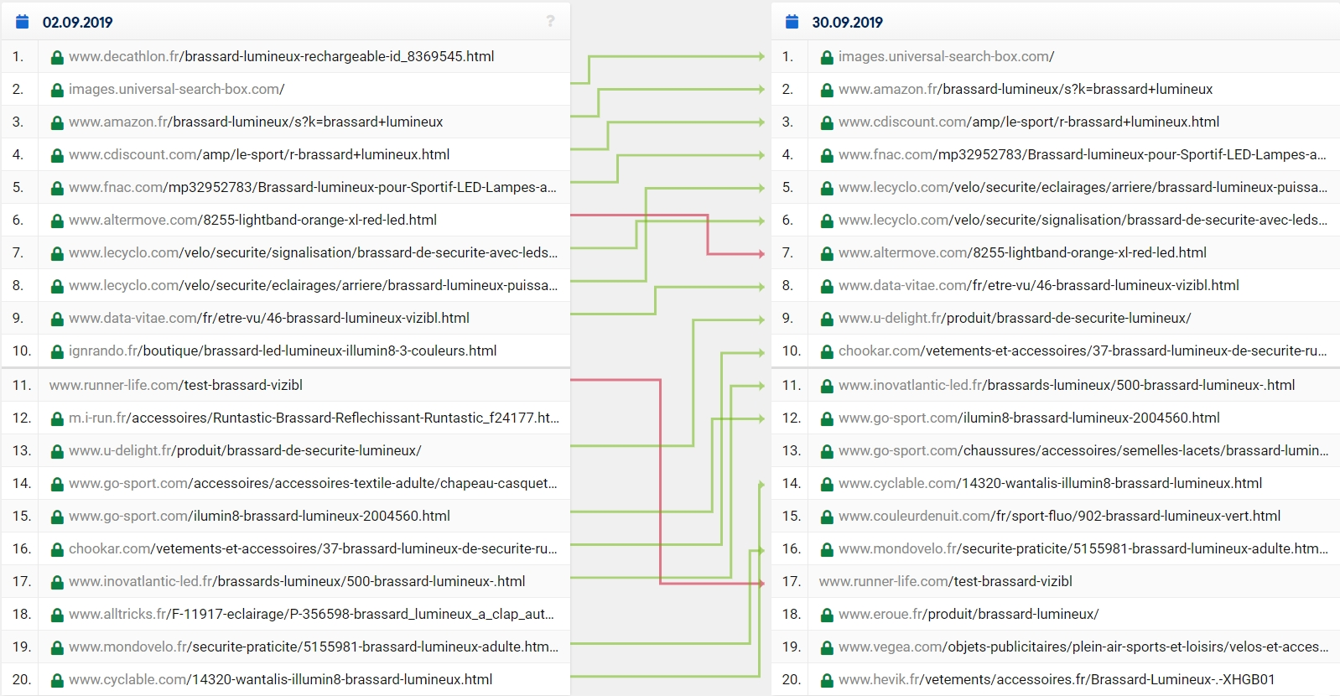The height and width of the screenshot is (696, 1340).
Task: Open left cdiscount.com brassard+lumineux link
Action: pyautogui.click(x=259, y=154)
